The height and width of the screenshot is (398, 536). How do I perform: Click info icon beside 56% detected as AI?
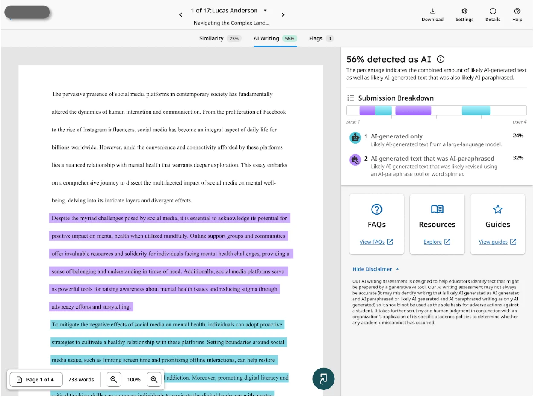441,59
